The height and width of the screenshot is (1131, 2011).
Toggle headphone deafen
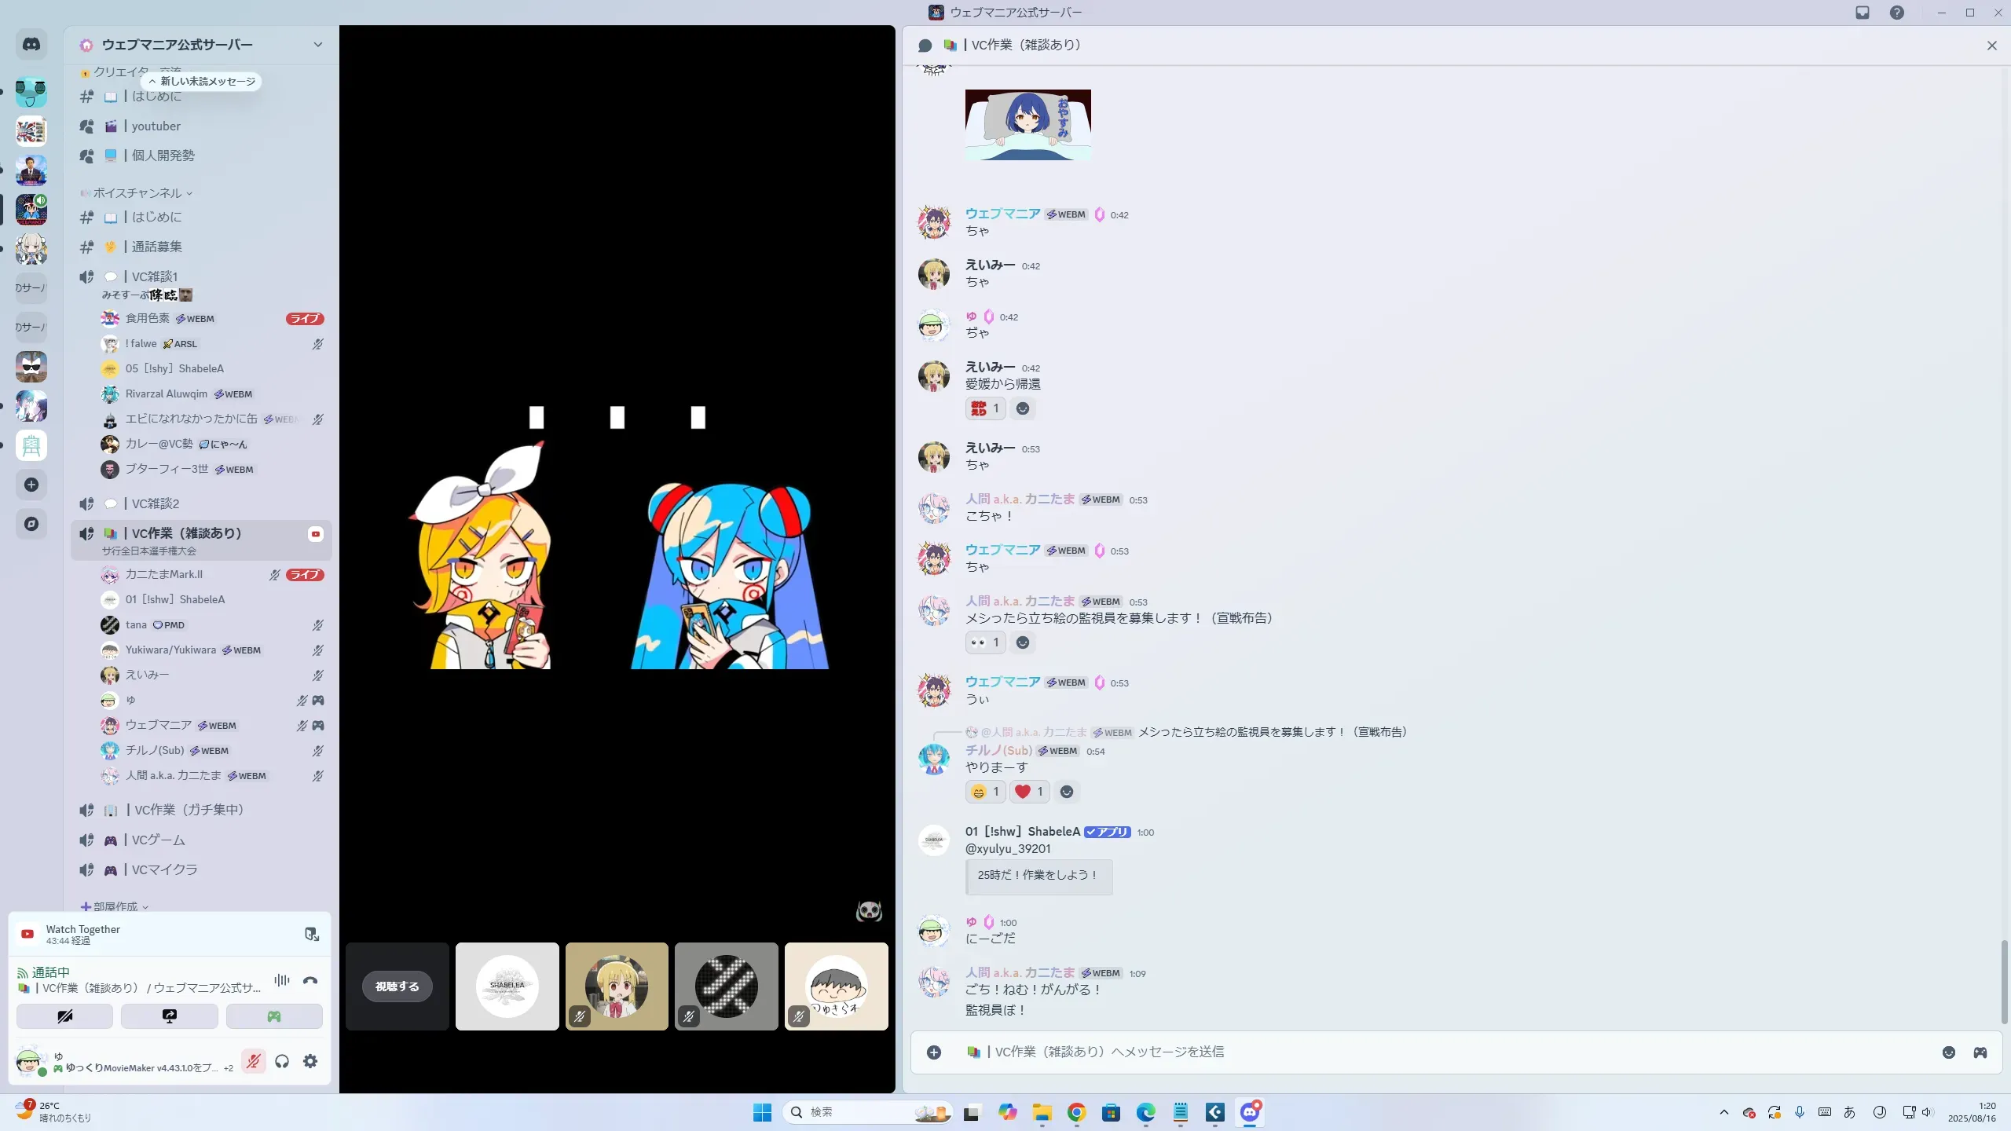tap(282, 1062)
